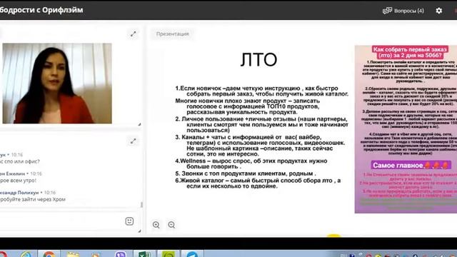This screenshot has width=457, height=257.
Task: Click the presenter webcam video
Action: pyautogui.click(x=57, y=84)
